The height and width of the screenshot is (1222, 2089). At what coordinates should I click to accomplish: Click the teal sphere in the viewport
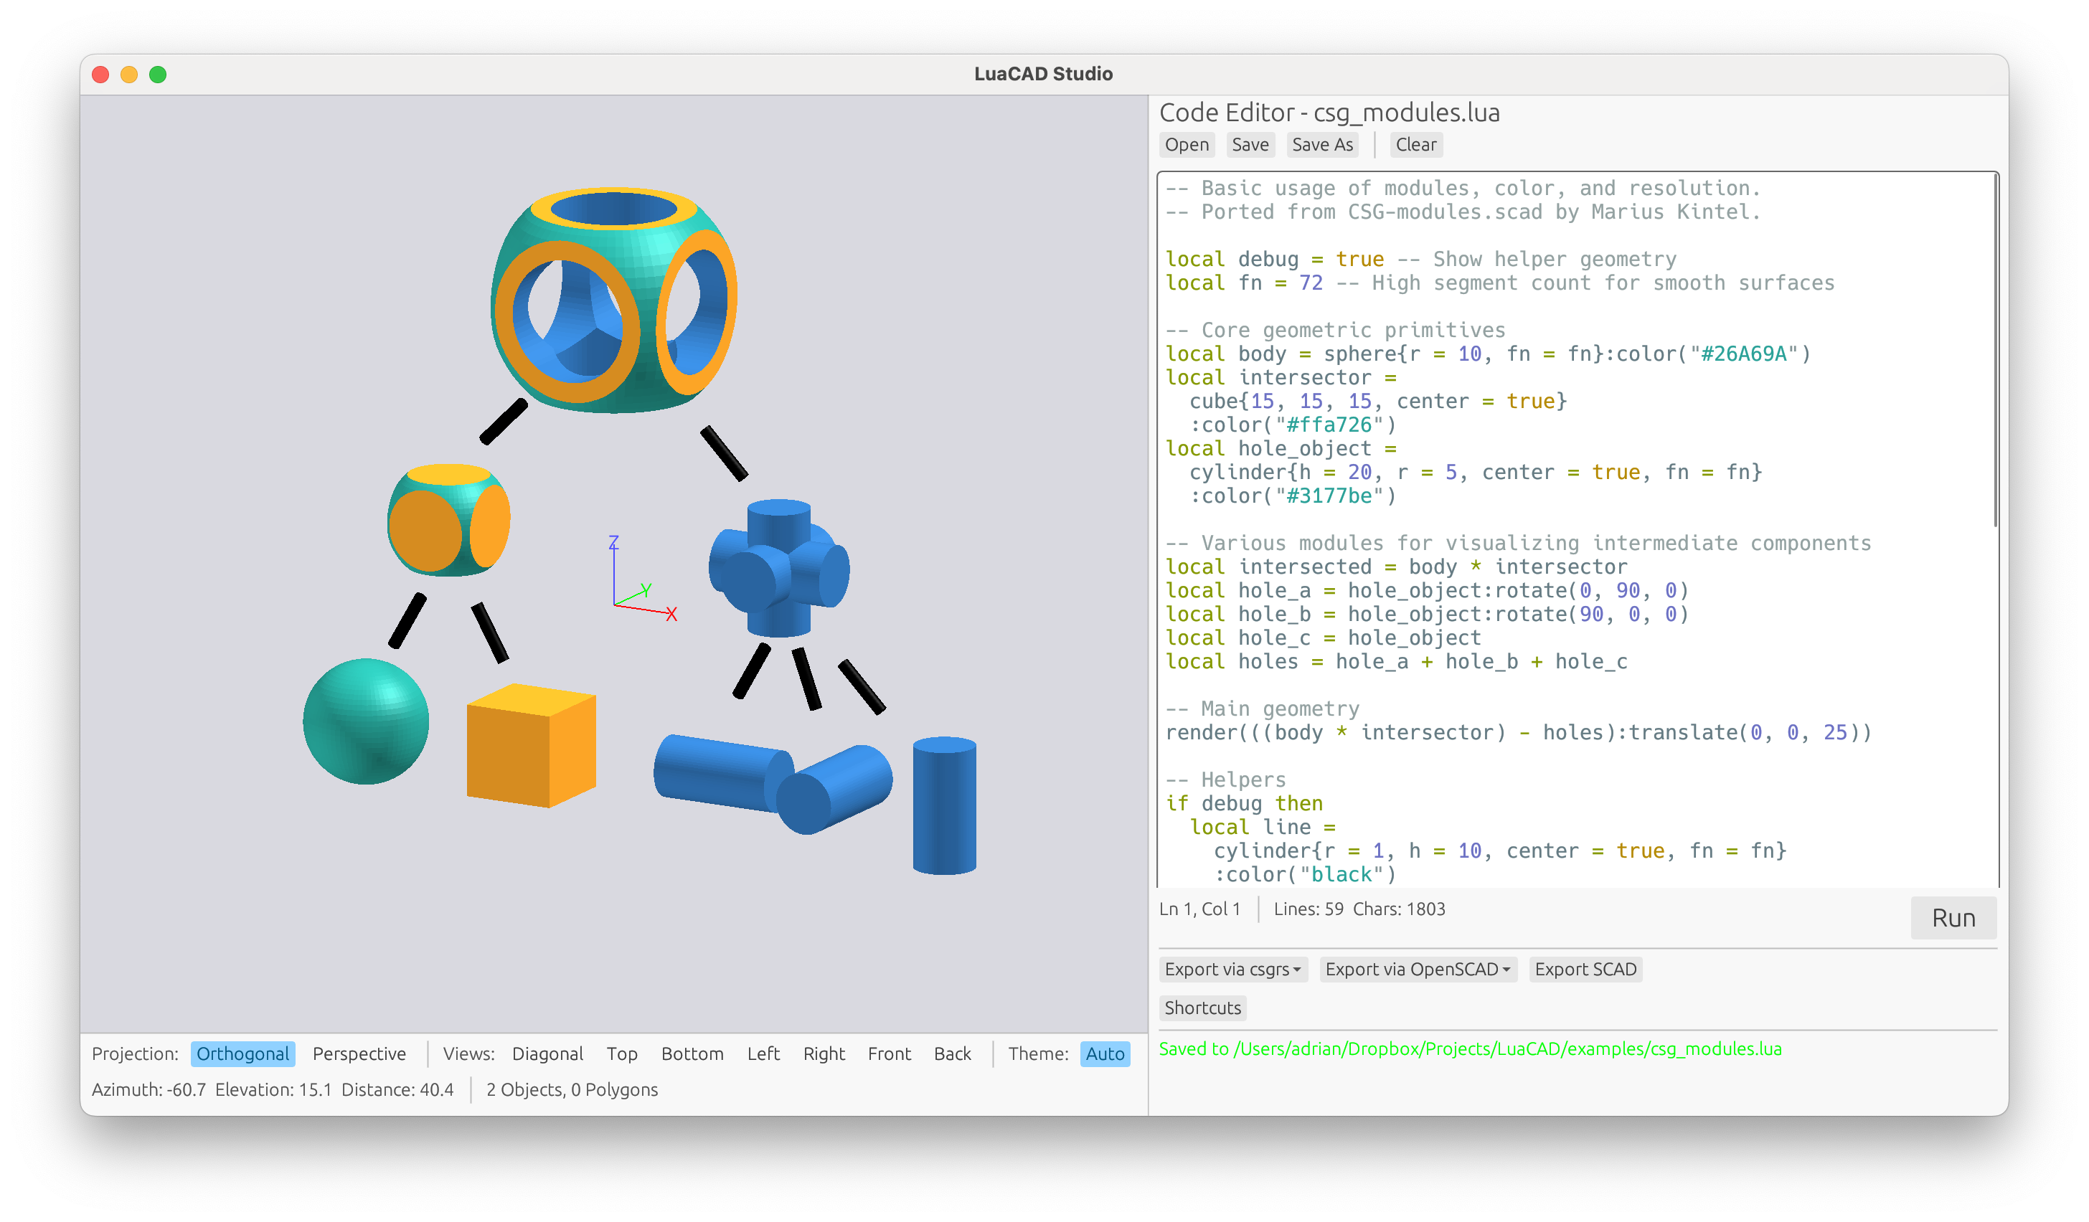click(x=366, y=721)
